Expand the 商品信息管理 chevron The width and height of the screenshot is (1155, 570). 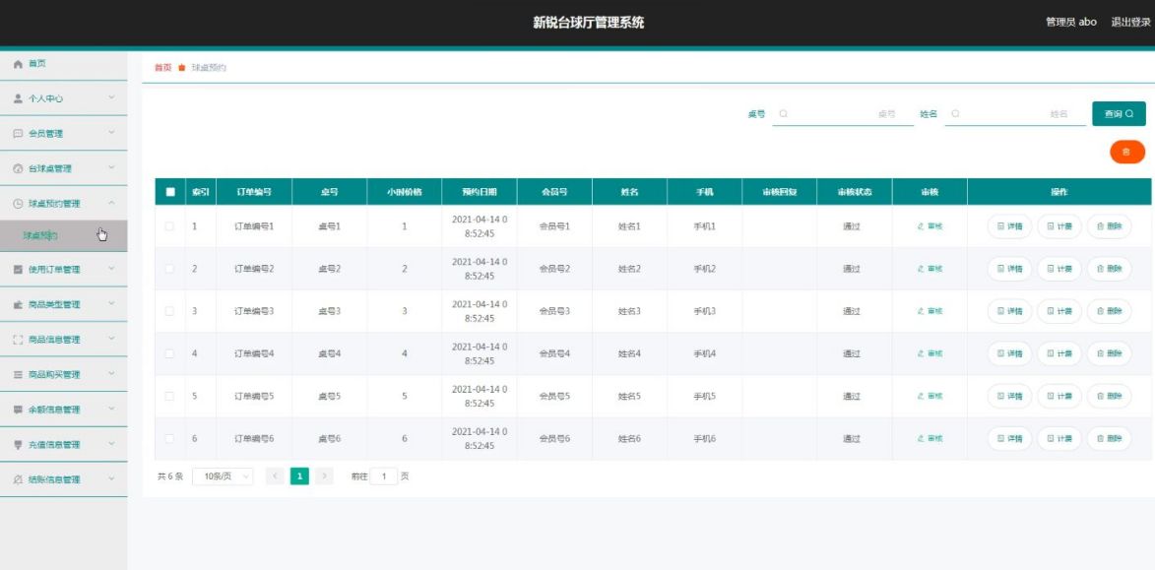click(111, 340)
